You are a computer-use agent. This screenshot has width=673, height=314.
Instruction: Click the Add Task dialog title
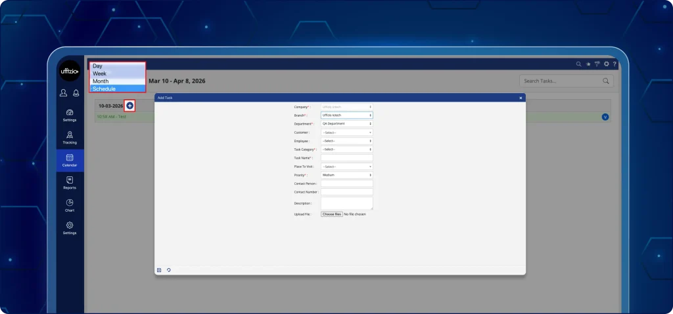tap(165, 98)
